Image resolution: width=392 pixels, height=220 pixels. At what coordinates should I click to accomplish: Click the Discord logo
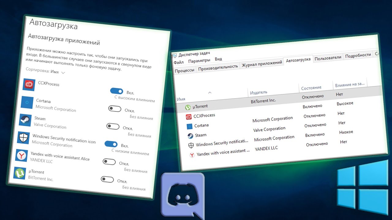pyautogui.click(x=183, y=196)
